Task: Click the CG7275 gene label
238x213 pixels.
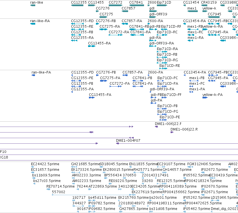Action: tap(106, 14)
